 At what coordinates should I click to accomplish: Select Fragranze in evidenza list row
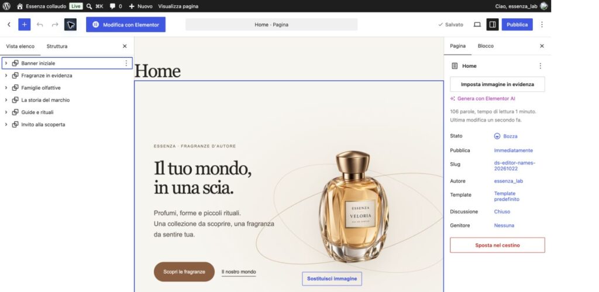(67, 75)
